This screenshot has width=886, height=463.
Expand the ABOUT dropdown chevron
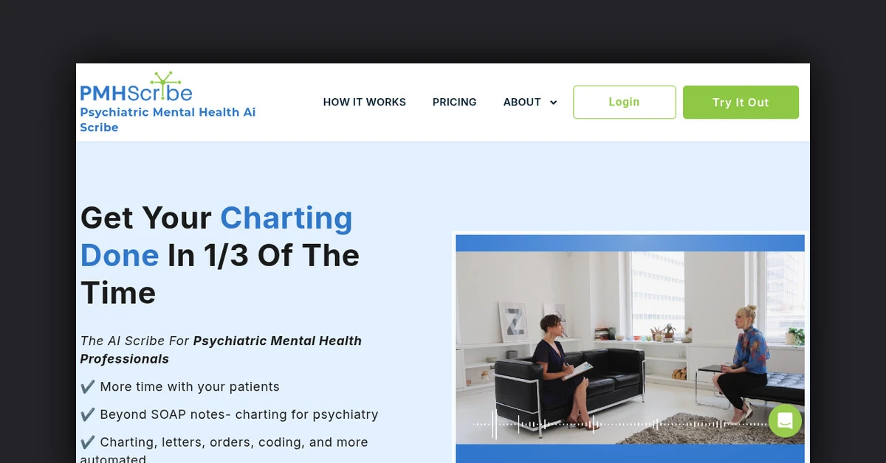point(553,102)
